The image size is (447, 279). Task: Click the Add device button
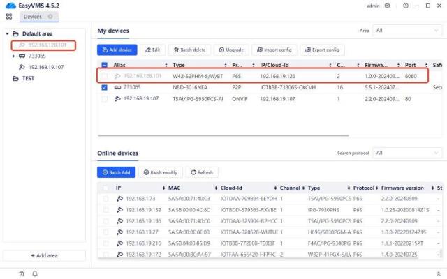(x=117, y=50)
